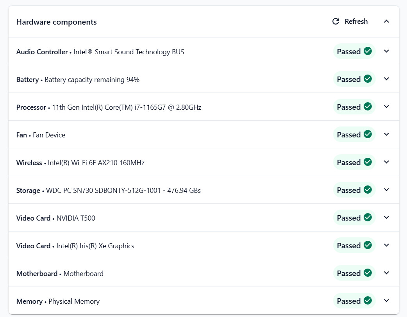Screen dimensions: 407x317
Task: Click the green checkmark in Battery row
Action: click(368, 79)
